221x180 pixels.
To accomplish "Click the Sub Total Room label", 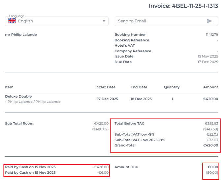I will pyautogui.click(x=20, y=124).
